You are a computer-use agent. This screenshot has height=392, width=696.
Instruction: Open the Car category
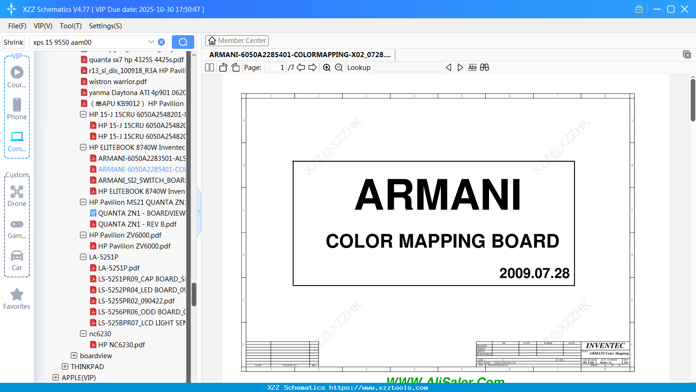[x=17, y=260]
